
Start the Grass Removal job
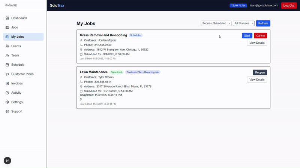click(x=247, y=35)
